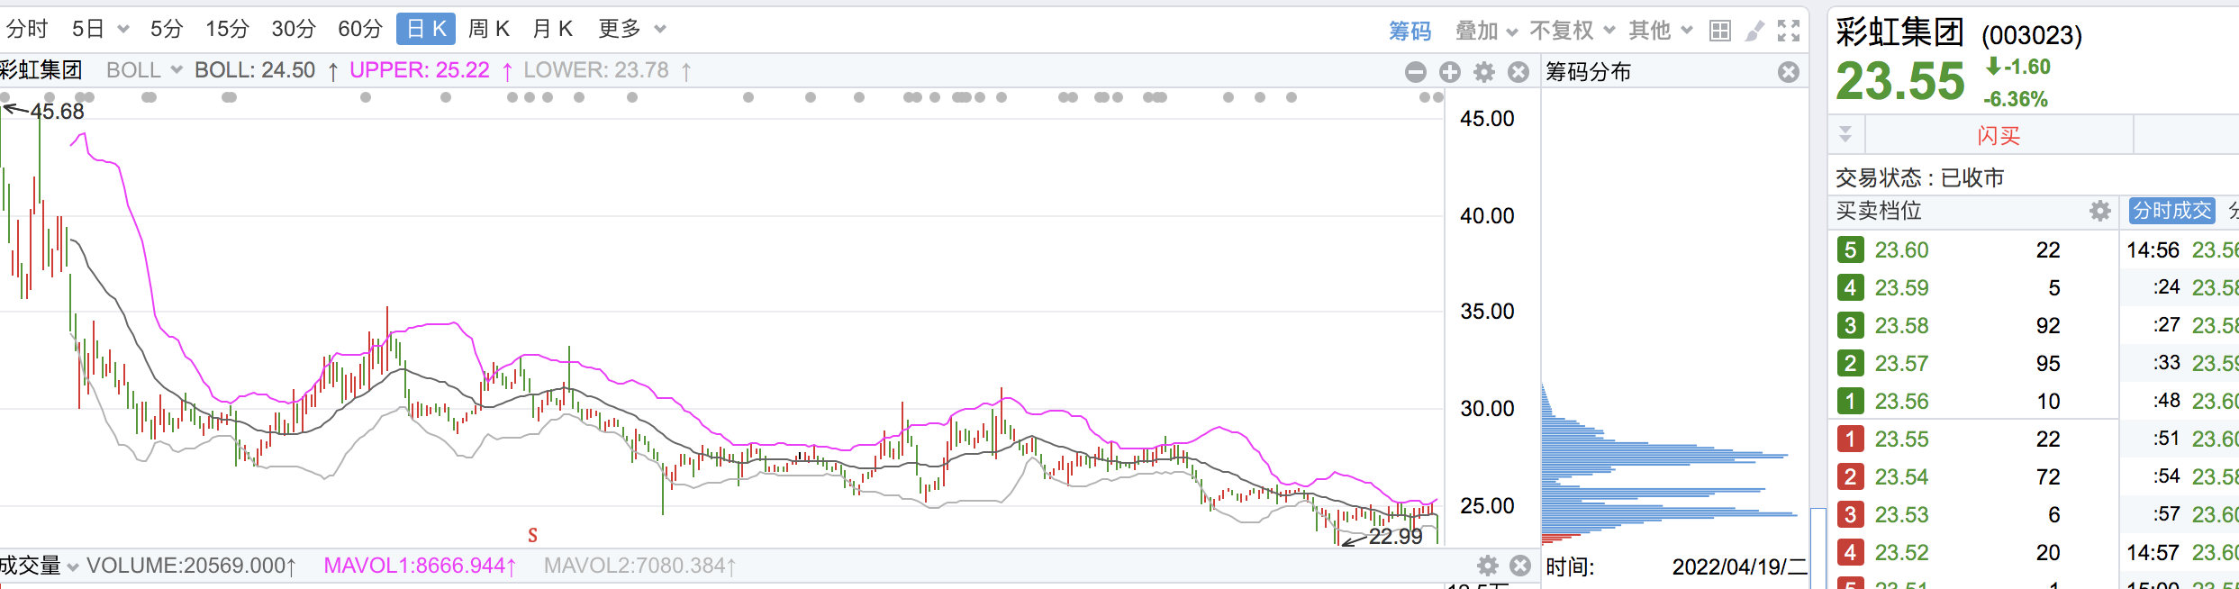Open the 叠加 overlay dropdown
The height and width of the screenshot is (589, 2239).
click(x=1487, y=31)
